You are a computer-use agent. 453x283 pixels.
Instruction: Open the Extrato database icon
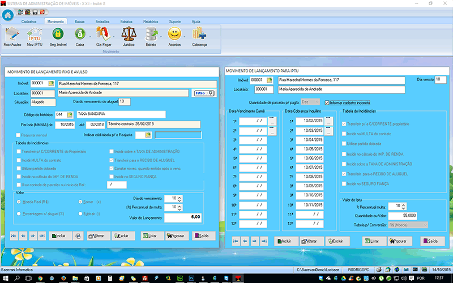click(151, 37)
